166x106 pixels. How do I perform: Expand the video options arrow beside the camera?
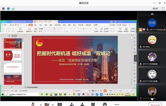53,105
